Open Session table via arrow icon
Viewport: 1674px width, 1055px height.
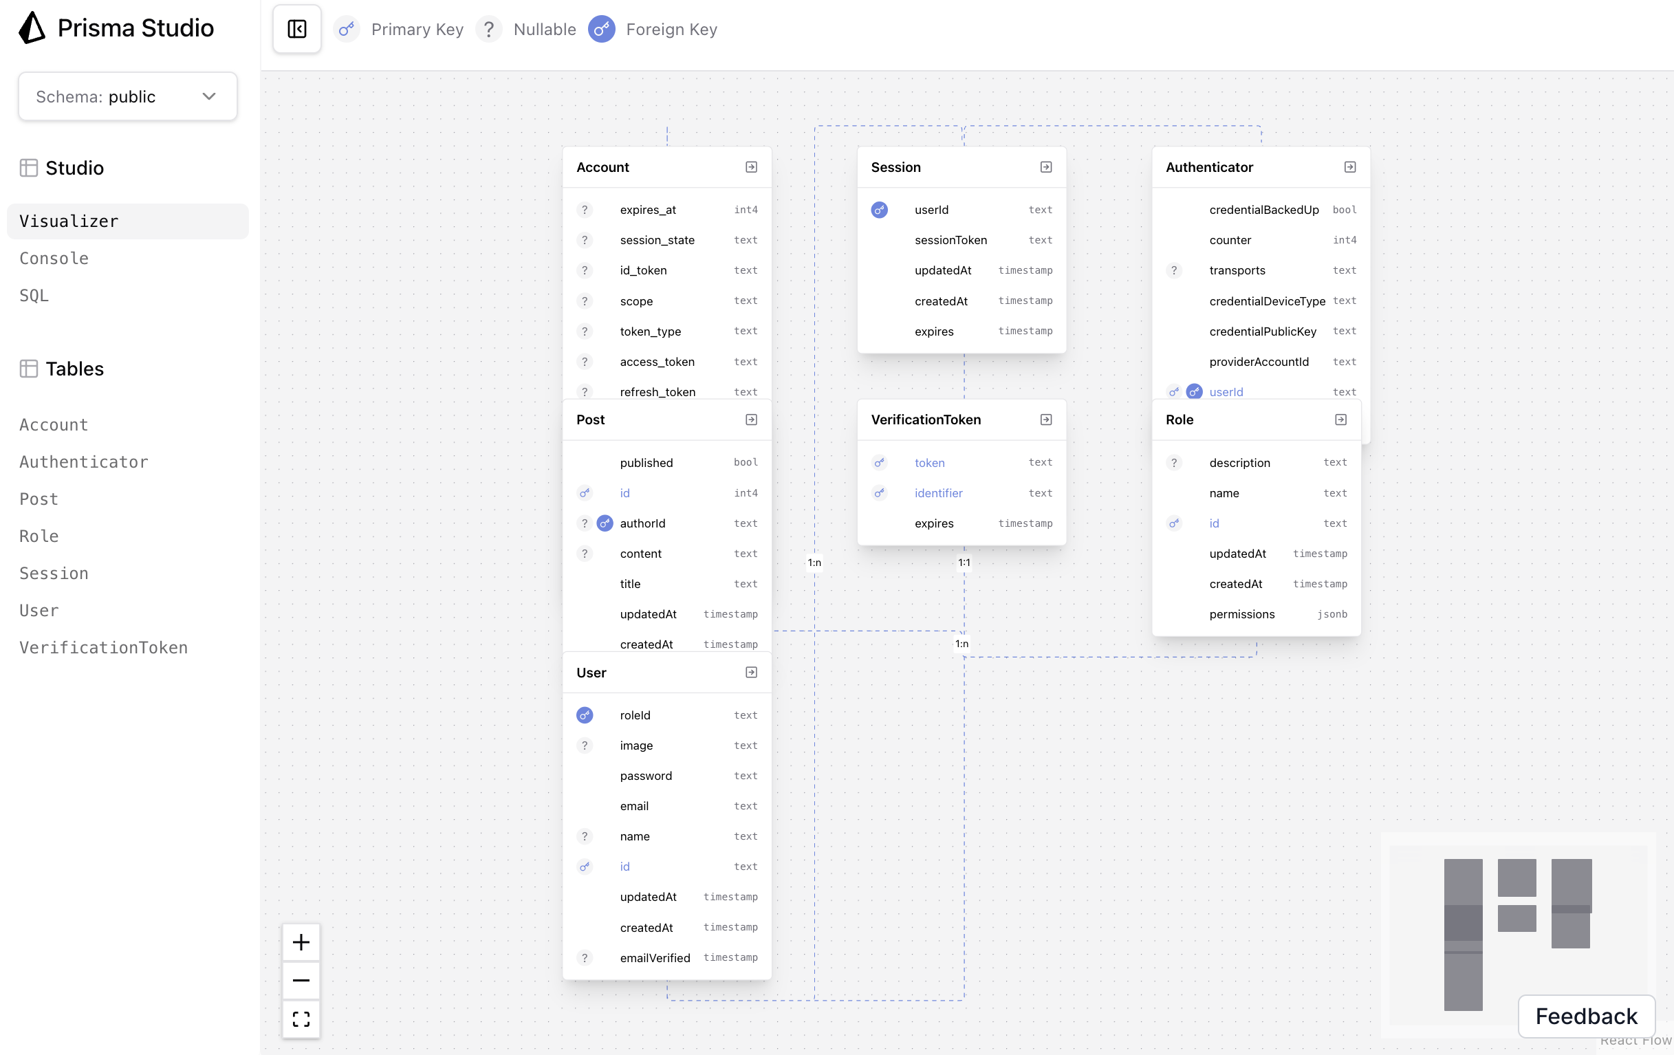click(1045, 167)
